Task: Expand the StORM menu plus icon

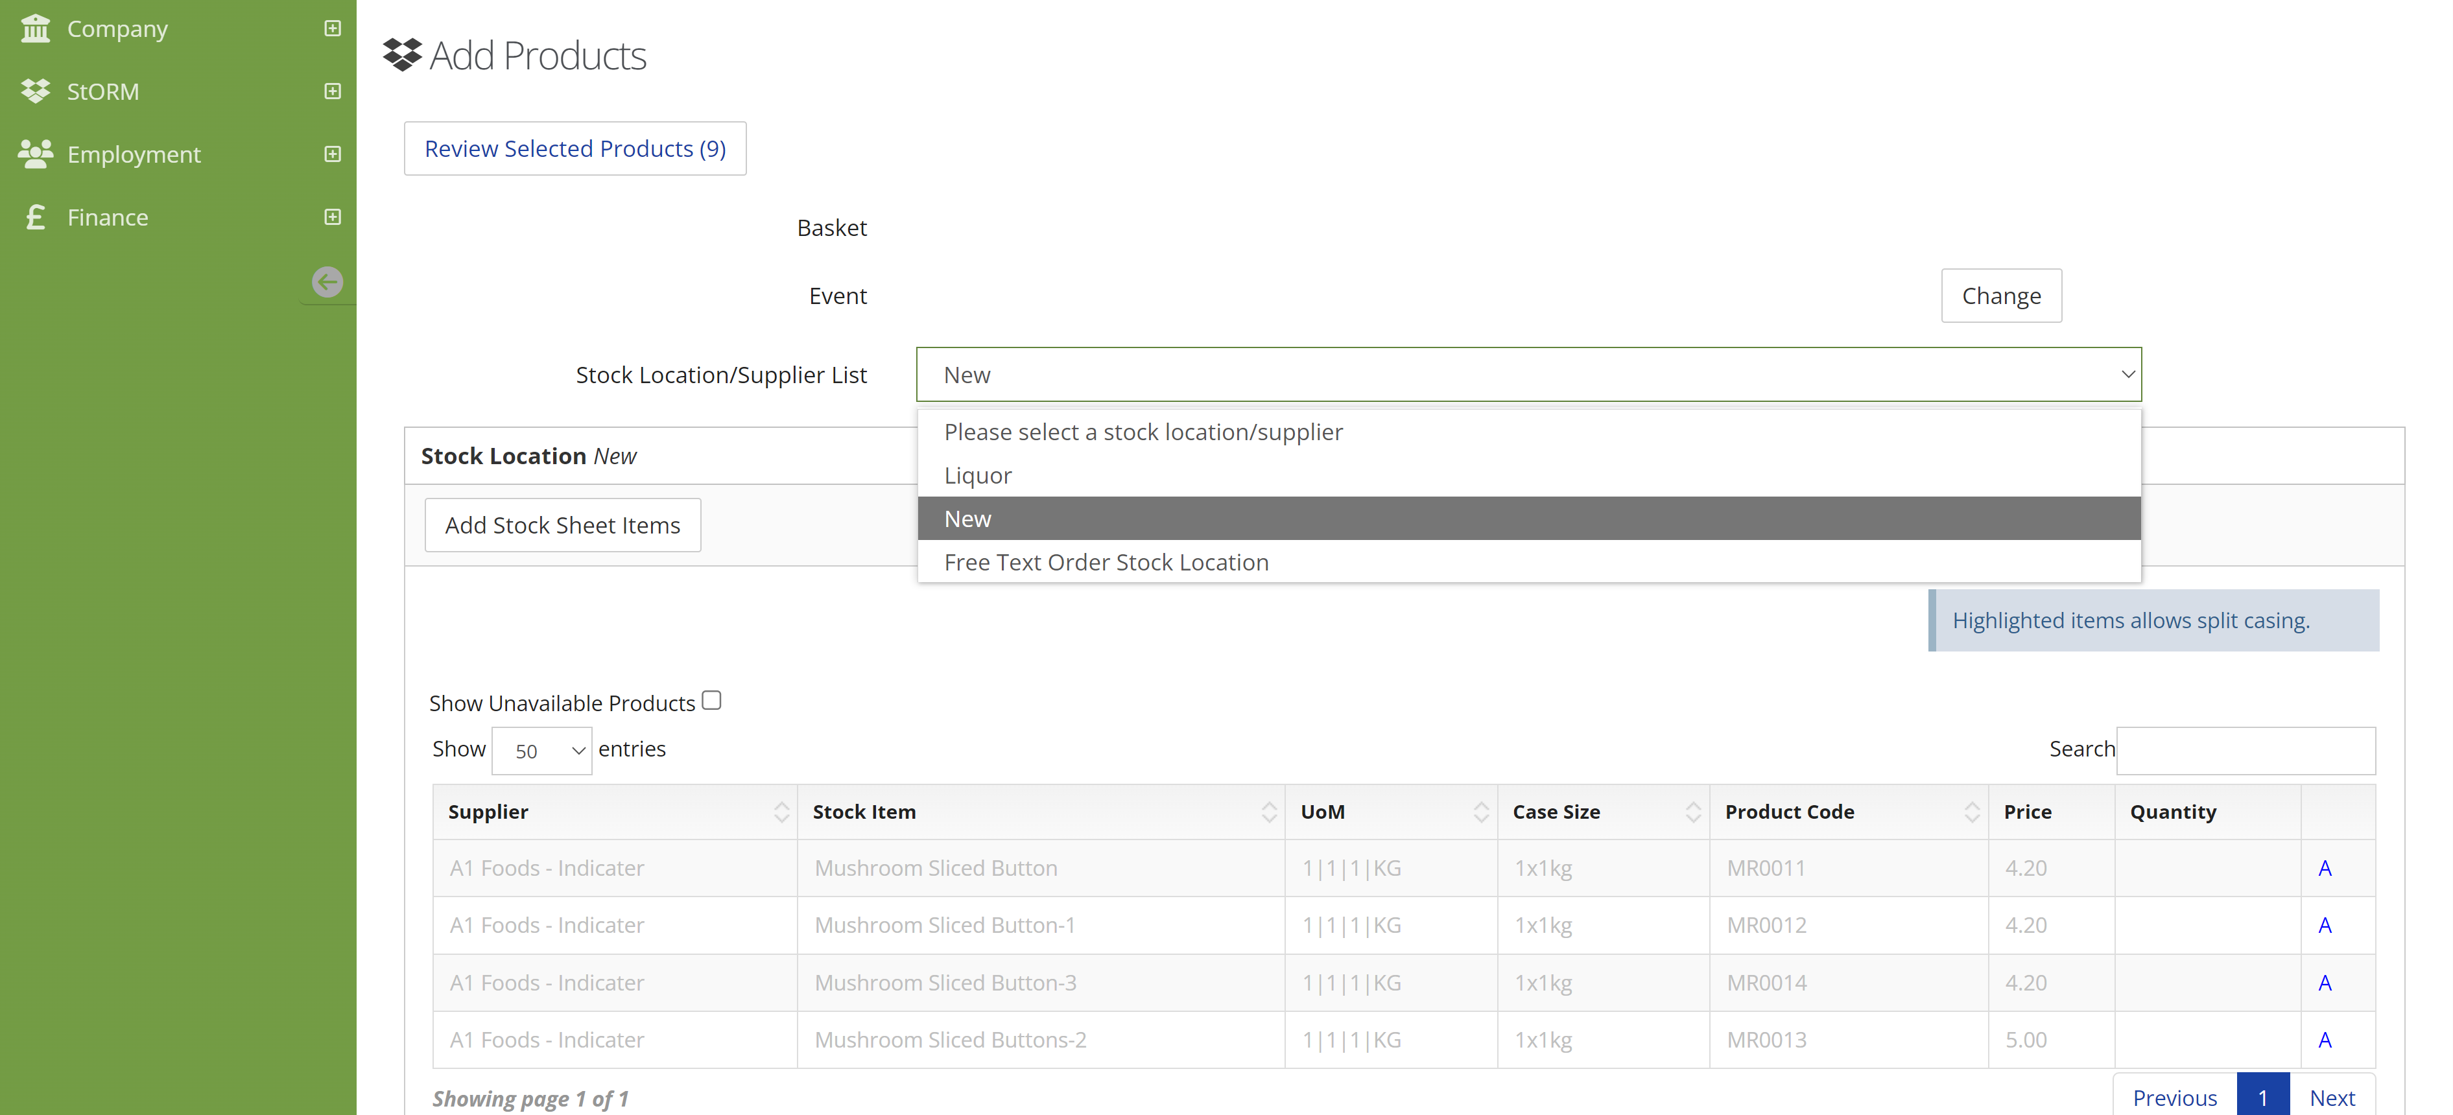Action: [x=333, y=91]
